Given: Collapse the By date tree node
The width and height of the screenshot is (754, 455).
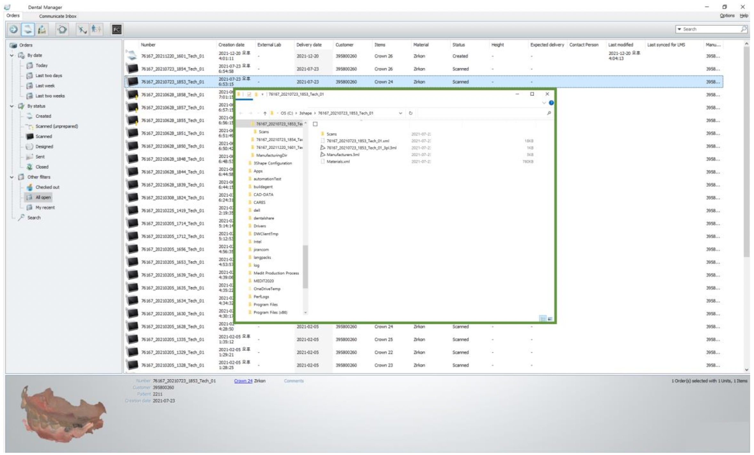Looking at the screenshot, I should tap(12, 55).
